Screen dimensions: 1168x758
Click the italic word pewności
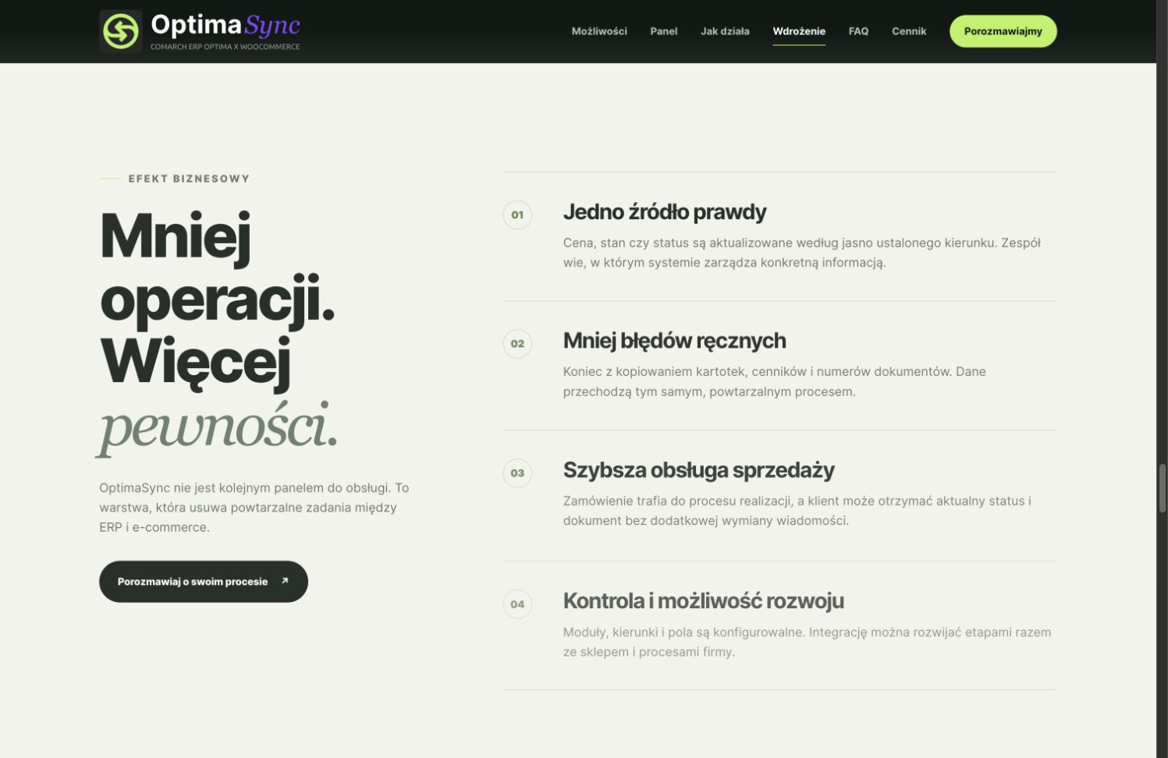click(217, 427)
